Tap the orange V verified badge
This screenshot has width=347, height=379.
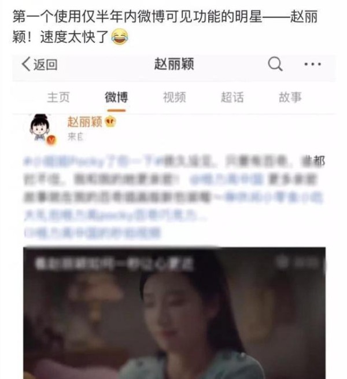pos(51,140)
